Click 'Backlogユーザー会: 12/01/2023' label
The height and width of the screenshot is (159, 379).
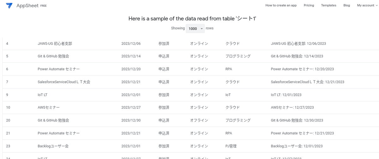(x=297, y=146)
